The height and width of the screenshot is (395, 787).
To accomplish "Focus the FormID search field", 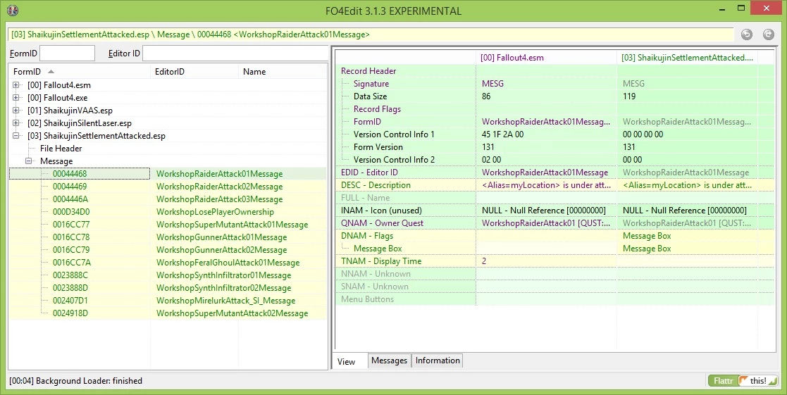I will coord(67,53).
